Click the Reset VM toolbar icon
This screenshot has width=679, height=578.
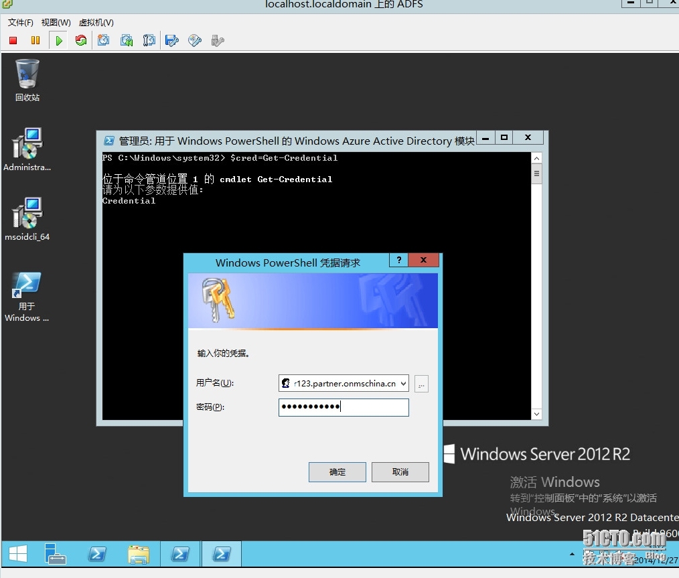click(x=81, y=41)
